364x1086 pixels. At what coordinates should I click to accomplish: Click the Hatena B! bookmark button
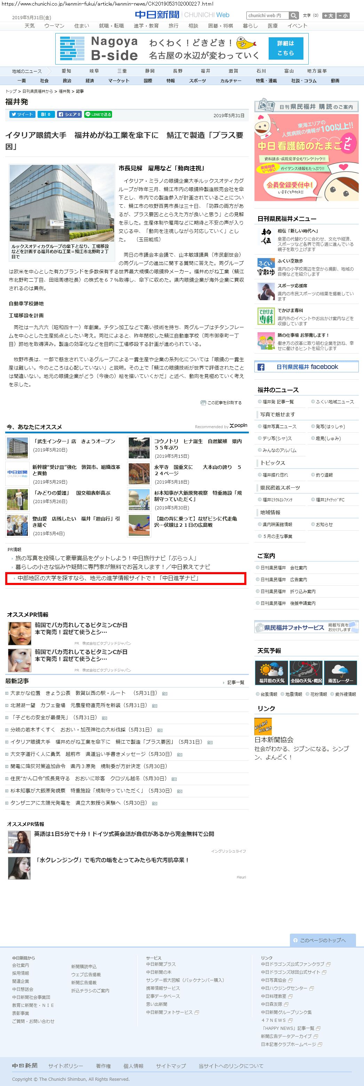tap(46, 114)
